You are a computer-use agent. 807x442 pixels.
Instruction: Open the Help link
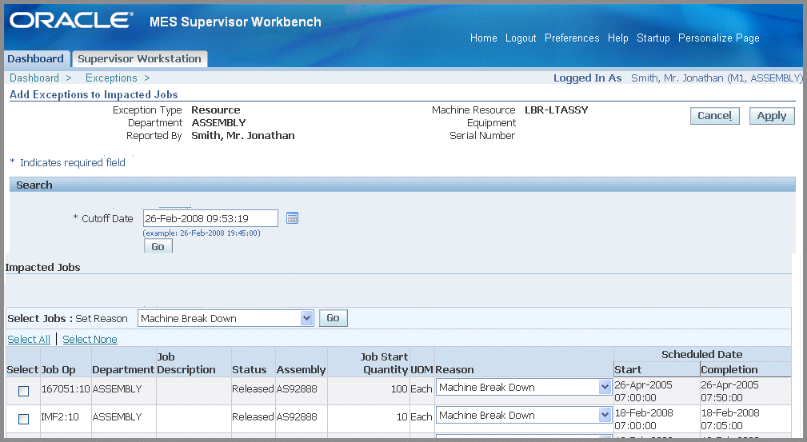point(617,38)
